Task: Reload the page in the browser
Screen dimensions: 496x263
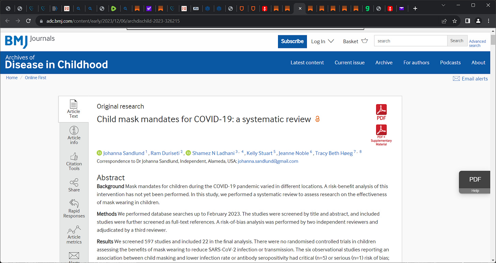Action: pos(29,21)
